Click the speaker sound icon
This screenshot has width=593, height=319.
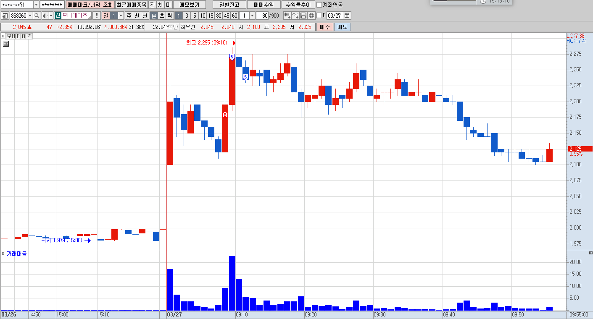pos(45,16)
